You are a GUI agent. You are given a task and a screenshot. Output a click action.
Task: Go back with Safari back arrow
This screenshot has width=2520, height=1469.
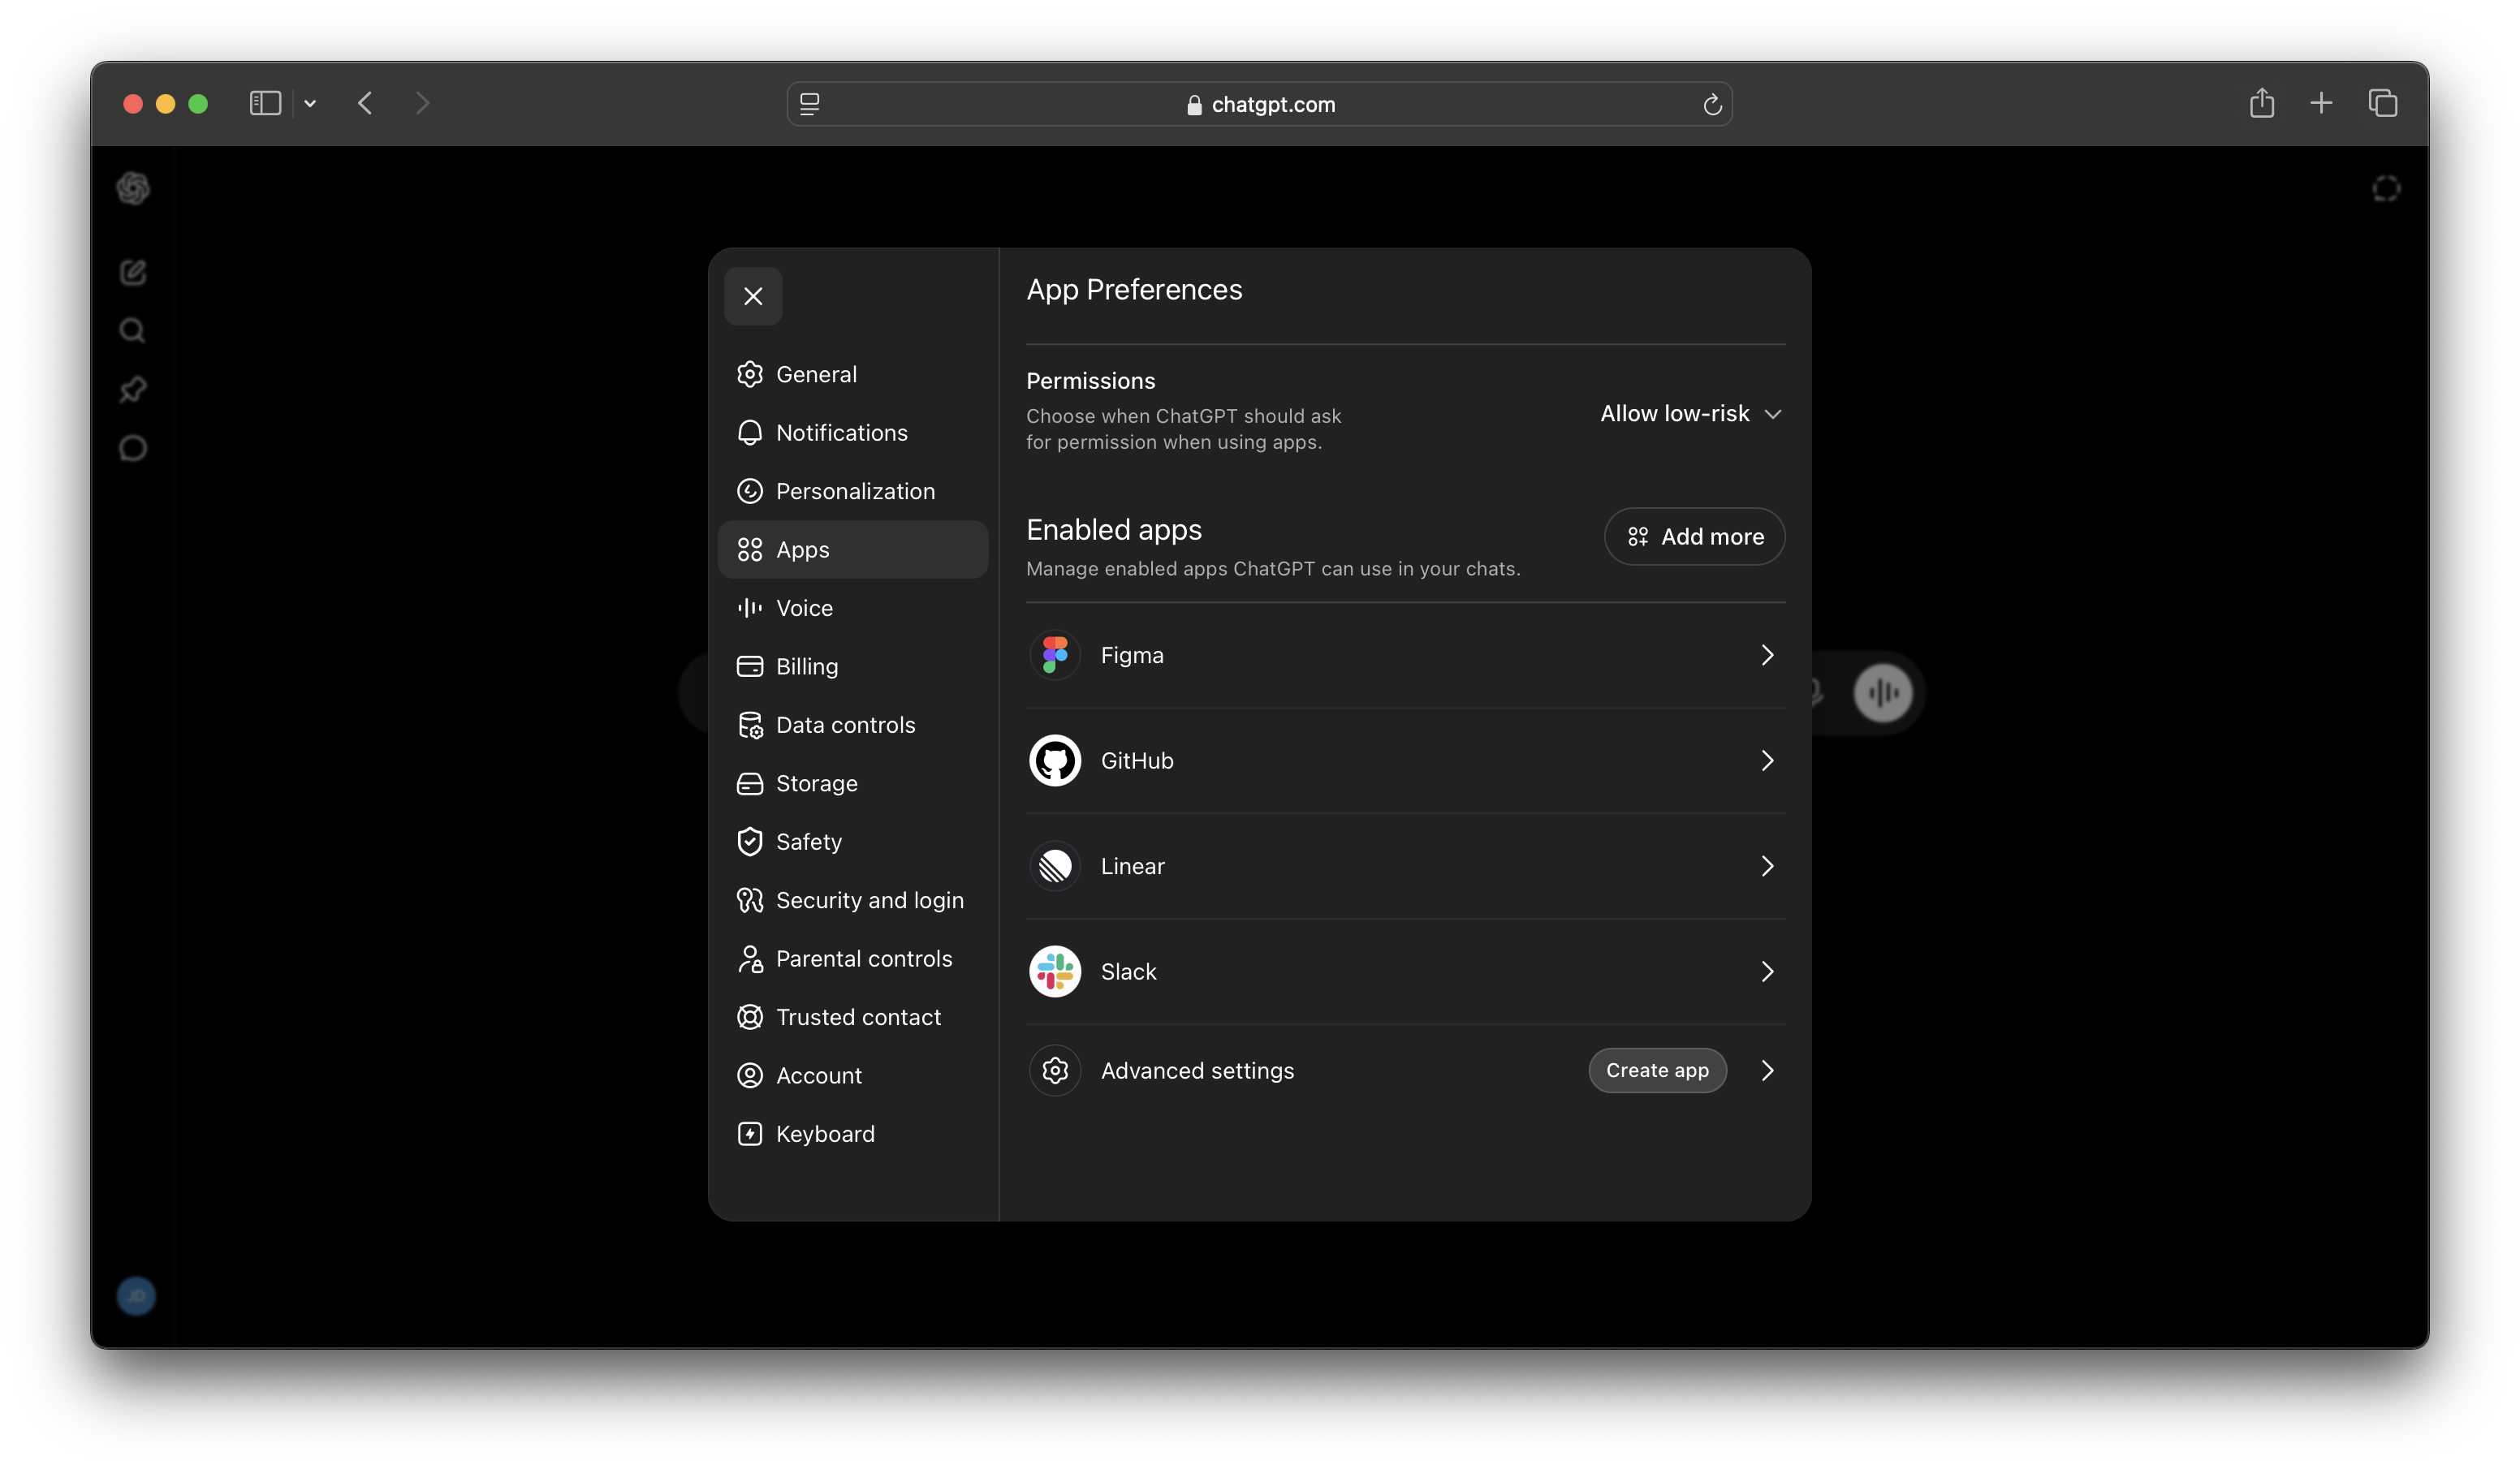point(365,103)
